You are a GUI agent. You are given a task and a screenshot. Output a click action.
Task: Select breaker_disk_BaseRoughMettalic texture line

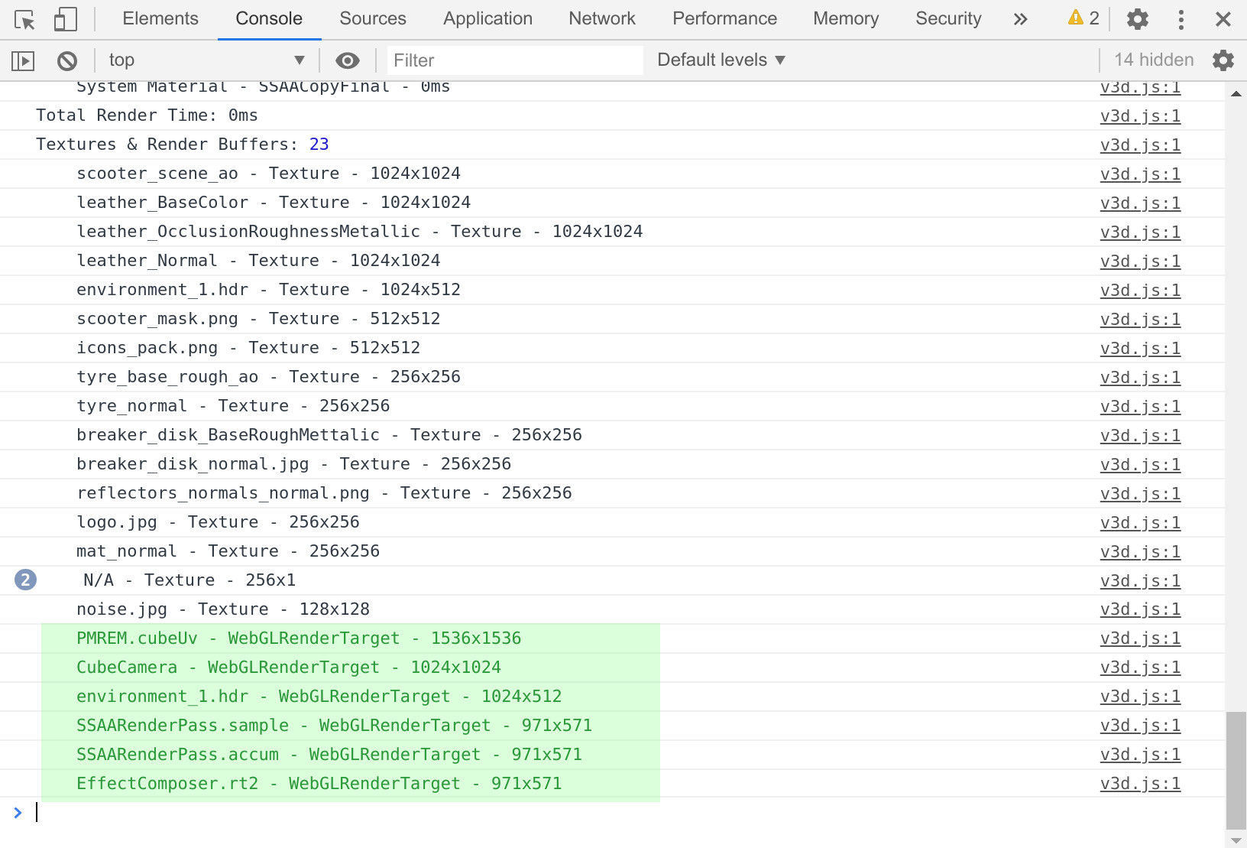coord(329,435)
